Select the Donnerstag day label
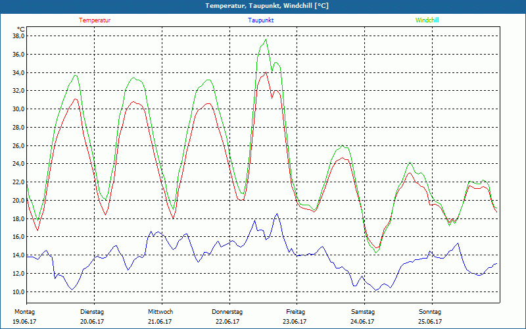 point(227,311)
